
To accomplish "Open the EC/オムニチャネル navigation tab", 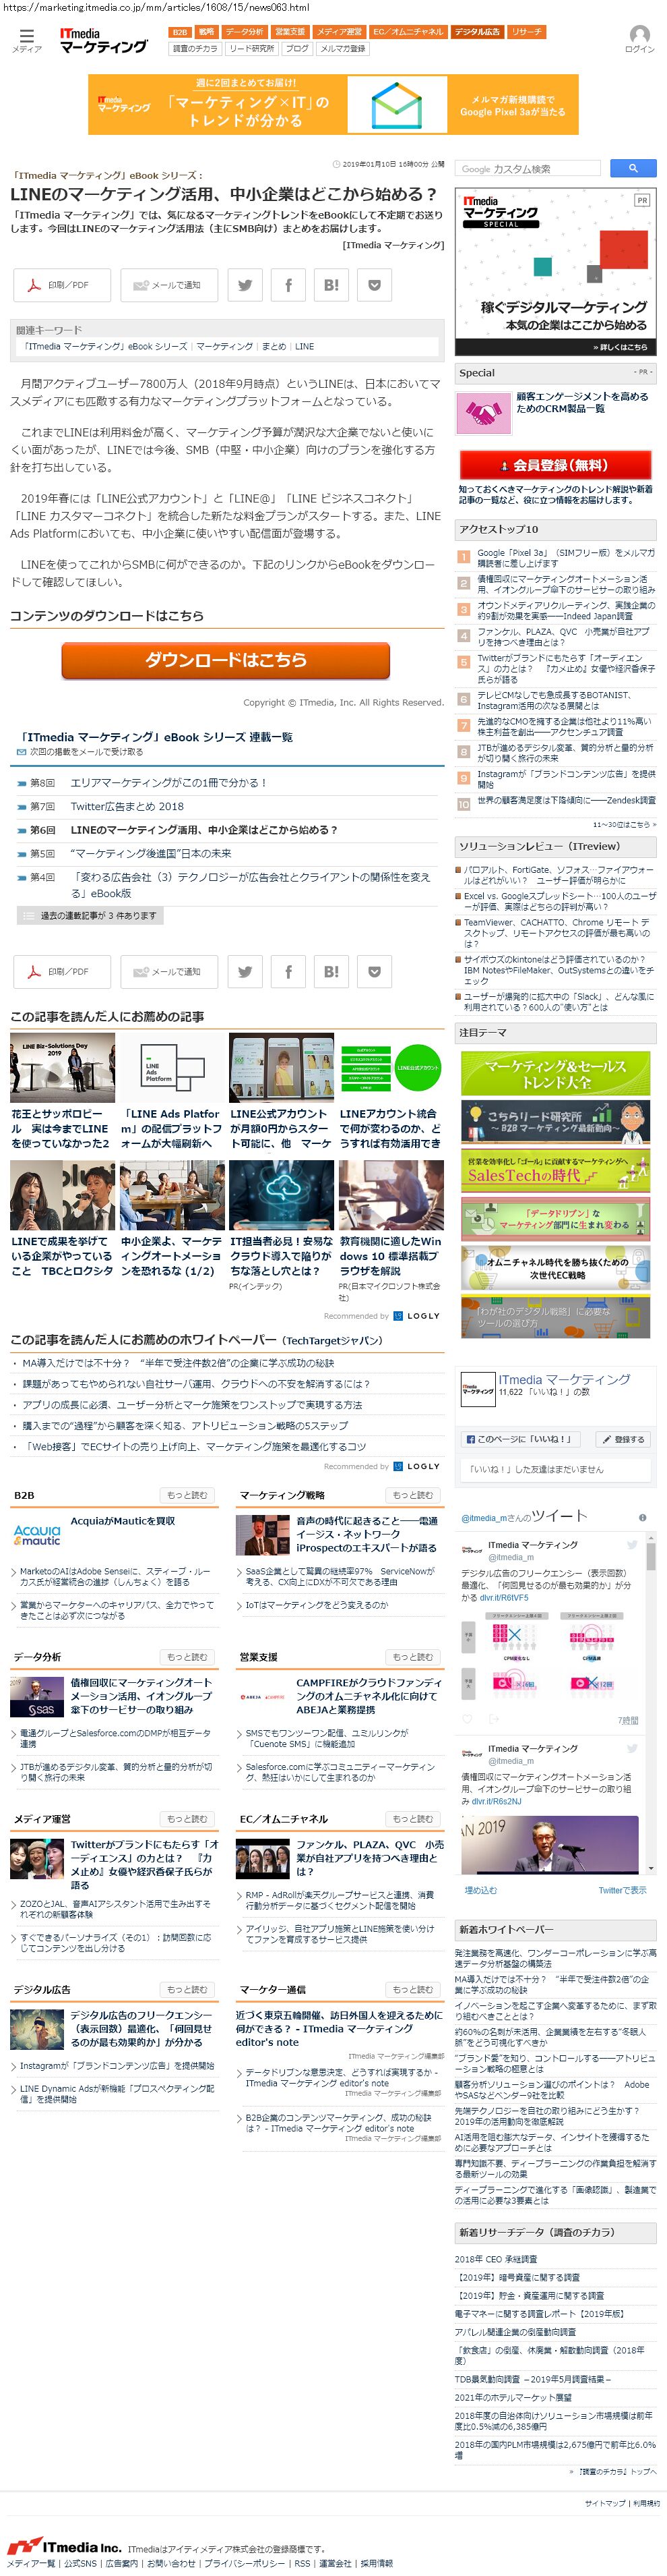I will (408, 32).
